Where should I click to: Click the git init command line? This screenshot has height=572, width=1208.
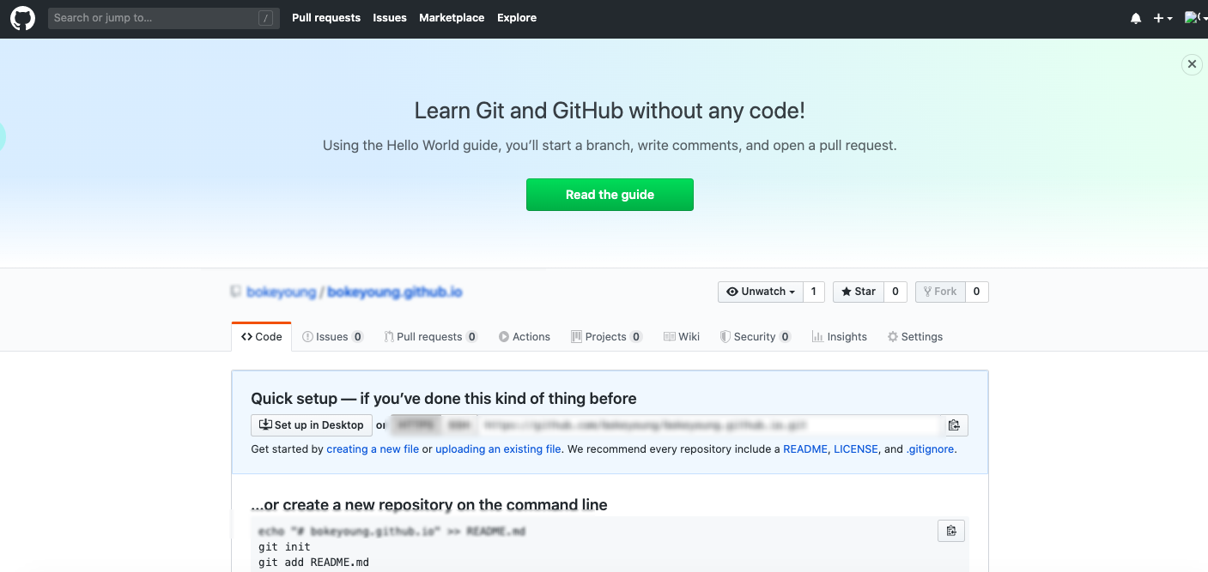284,547
